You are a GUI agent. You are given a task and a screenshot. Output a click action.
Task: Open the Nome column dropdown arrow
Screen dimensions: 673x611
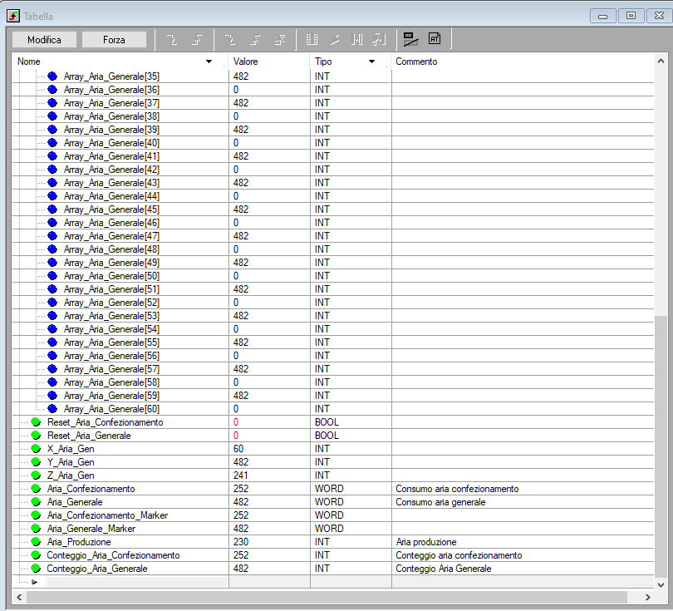[x=209, y=62]
